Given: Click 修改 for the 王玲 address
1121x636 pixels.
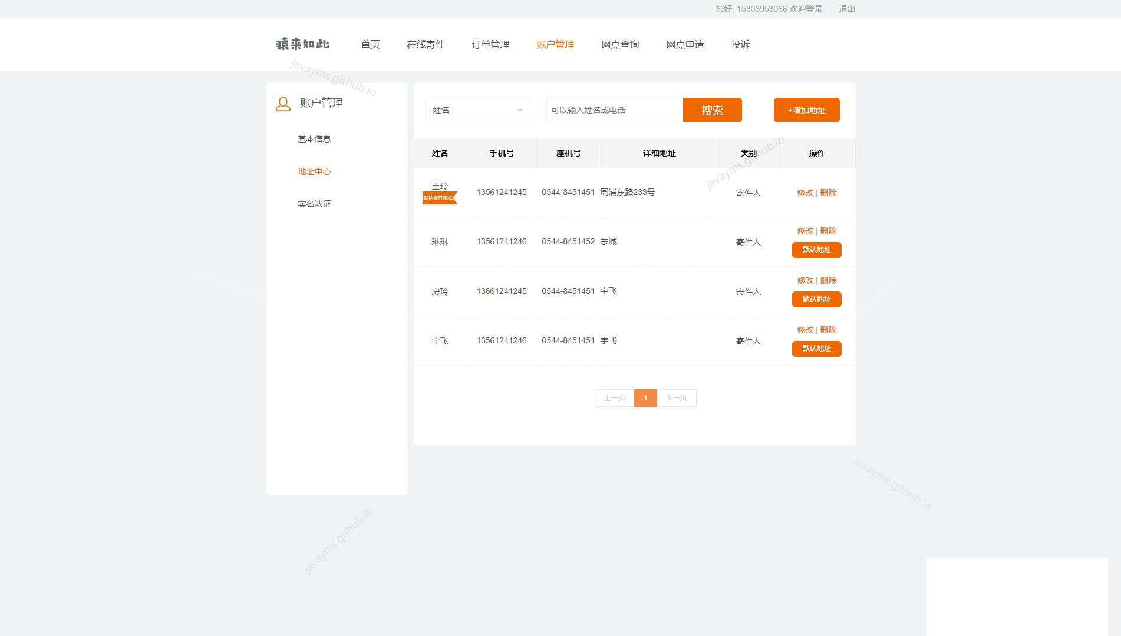Looking at the screenshot, I should pyautogui.click(x=805, y=193).
